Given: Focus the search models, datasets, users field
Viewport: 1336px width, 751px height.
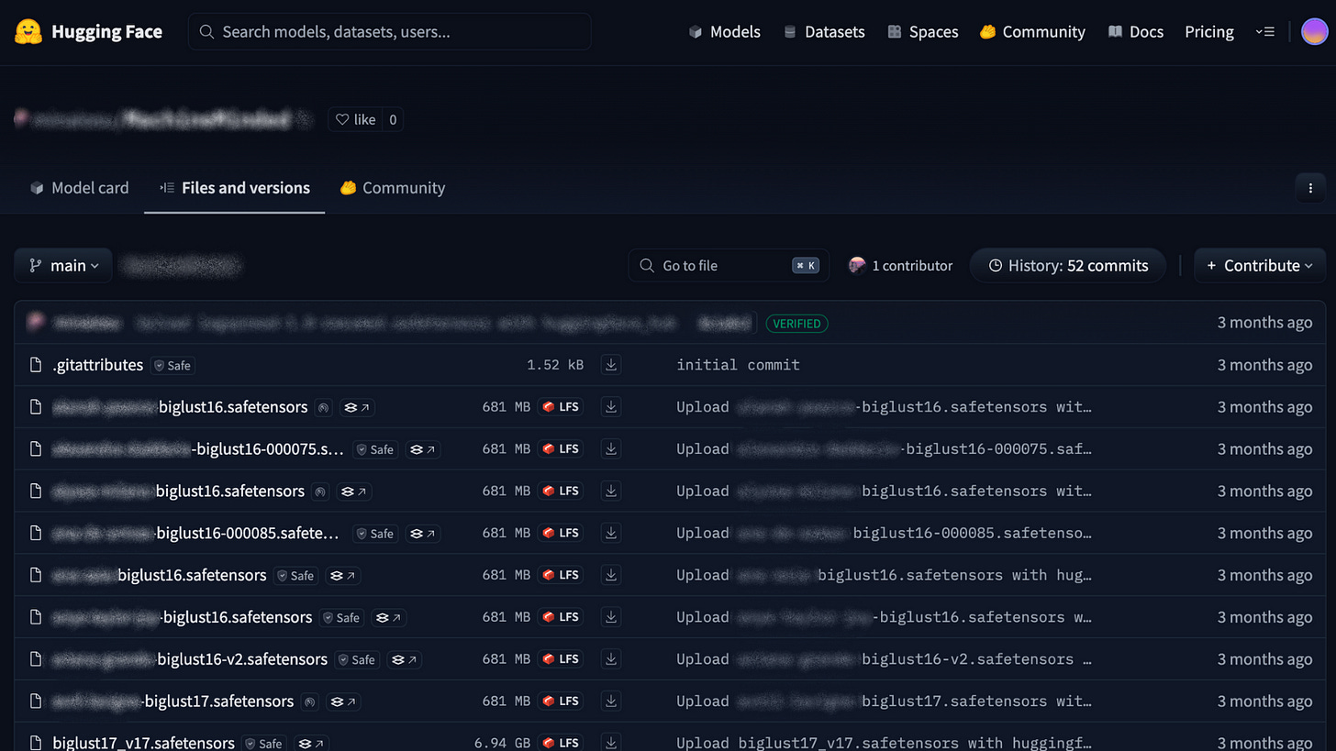Looking at the screenshot, I should click(390, 32).
